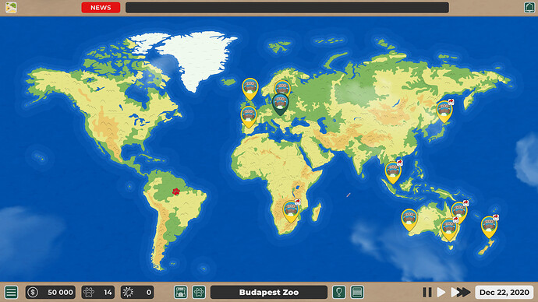Open notifications bell icon

click(529, 7)
